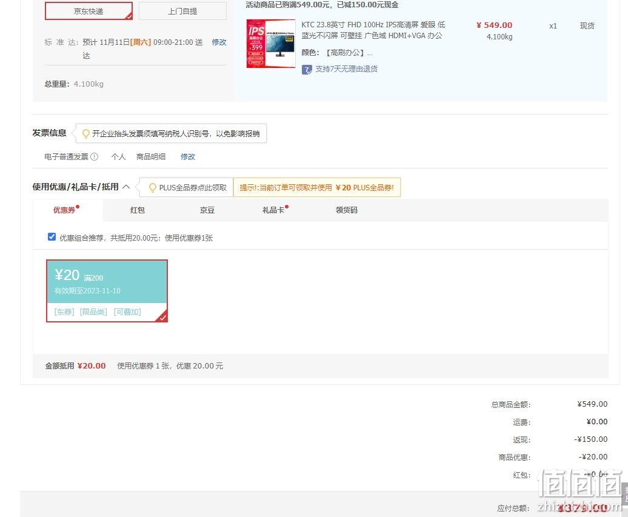Switch to the 京豆 tab
This screenshot has width=628, height=517.
coord(207,210)
